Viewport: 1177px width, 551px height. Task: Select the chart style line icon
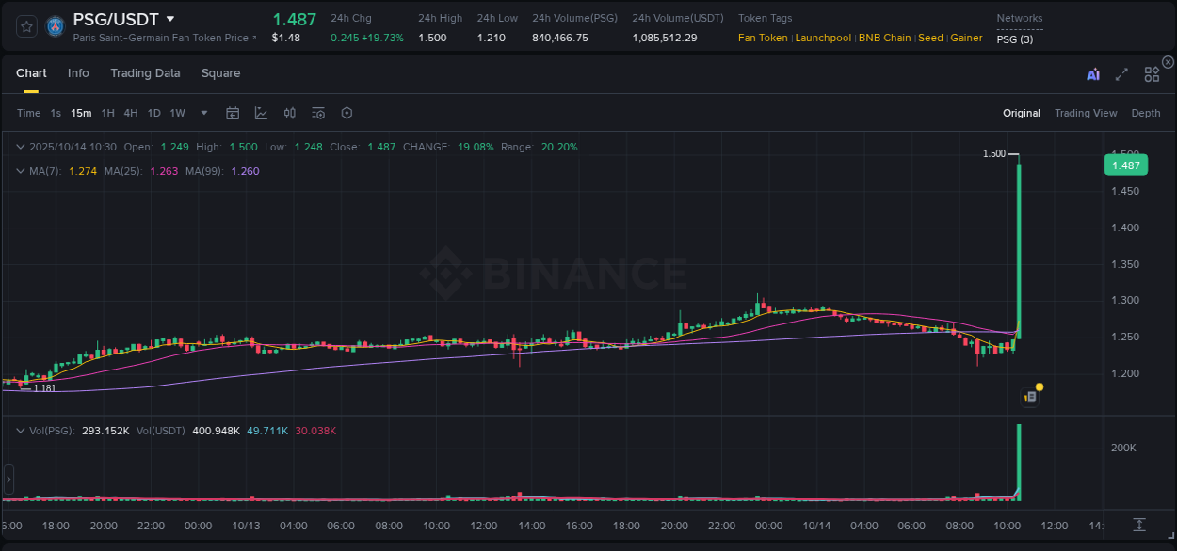click(x=261, y=113)
